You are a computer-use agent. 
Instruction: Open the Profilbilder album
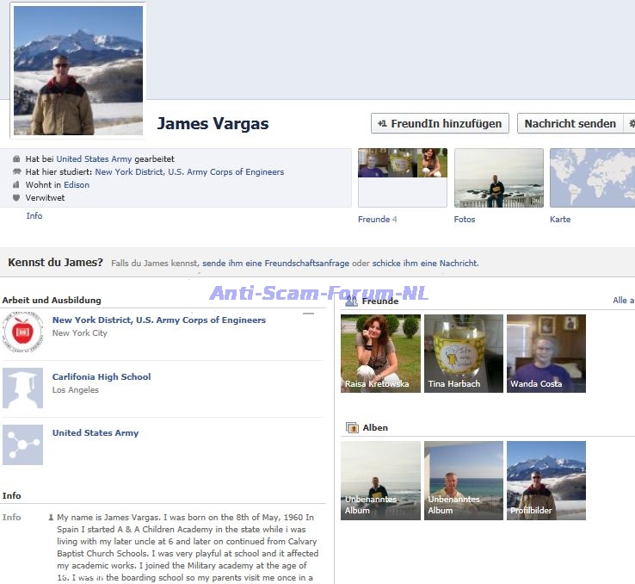pyautogui.click(x=546, y=480)
